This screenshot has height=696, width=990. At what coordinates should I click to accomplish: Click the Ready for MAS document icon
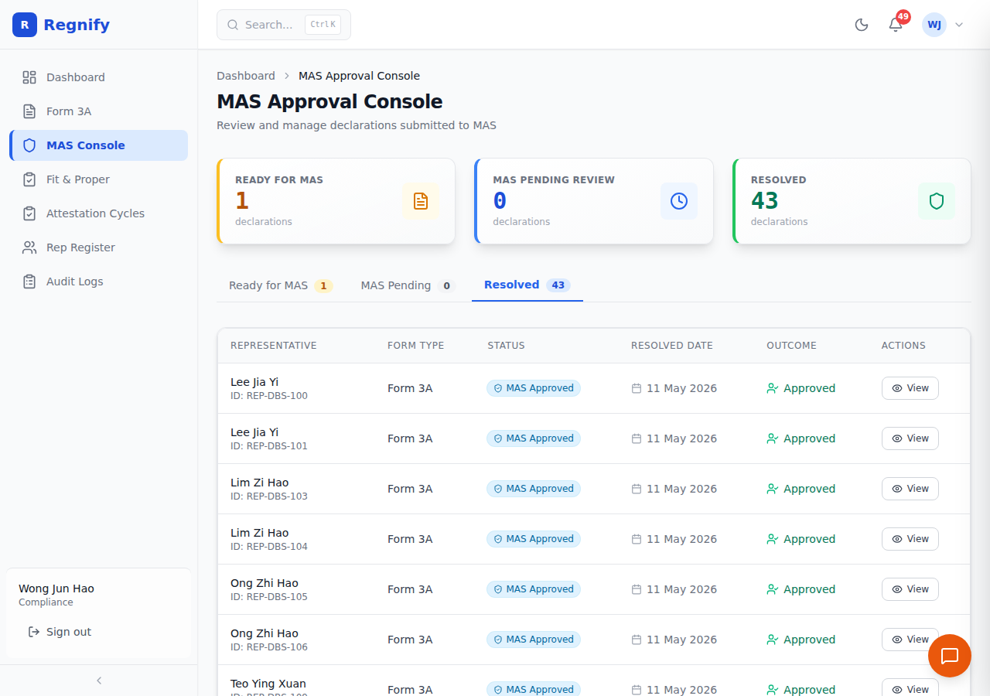click(x=421, y=201)
